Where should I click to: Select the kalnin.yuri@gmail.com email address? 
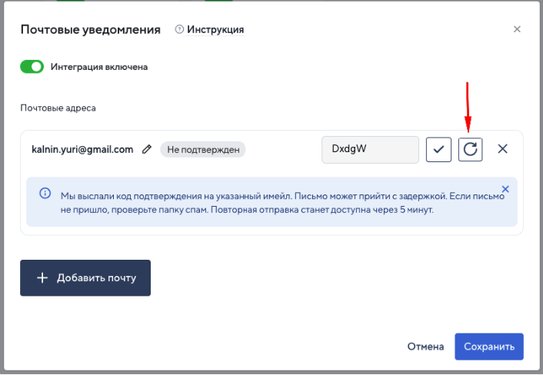[x=82, y=149]
